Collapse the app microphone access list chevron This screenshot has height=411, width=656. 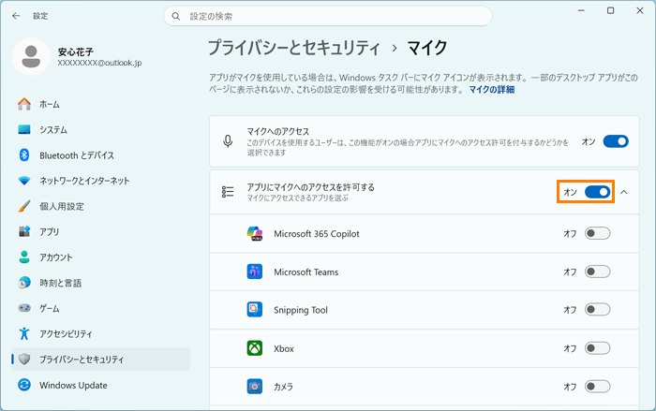[624, 192]
